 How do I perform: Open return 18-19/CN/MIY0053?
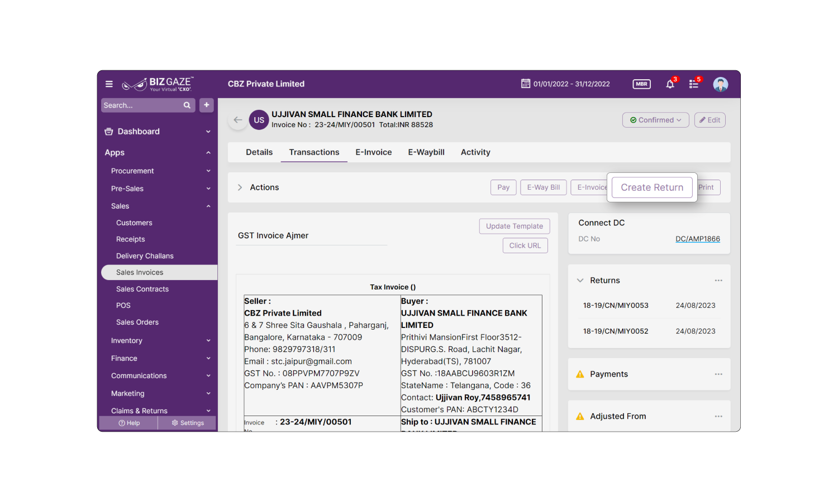[x=616, y=306]
